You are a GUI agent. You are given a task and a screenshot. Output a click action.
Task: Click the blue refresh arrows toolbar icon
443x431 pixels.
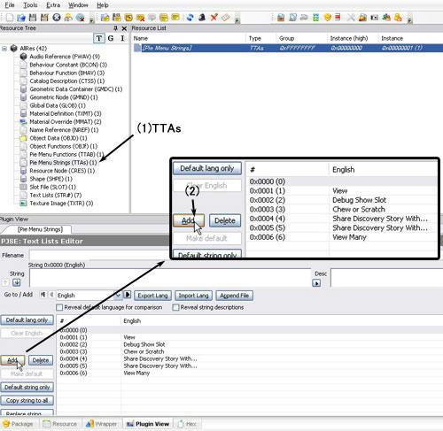(x=190, y=18)
